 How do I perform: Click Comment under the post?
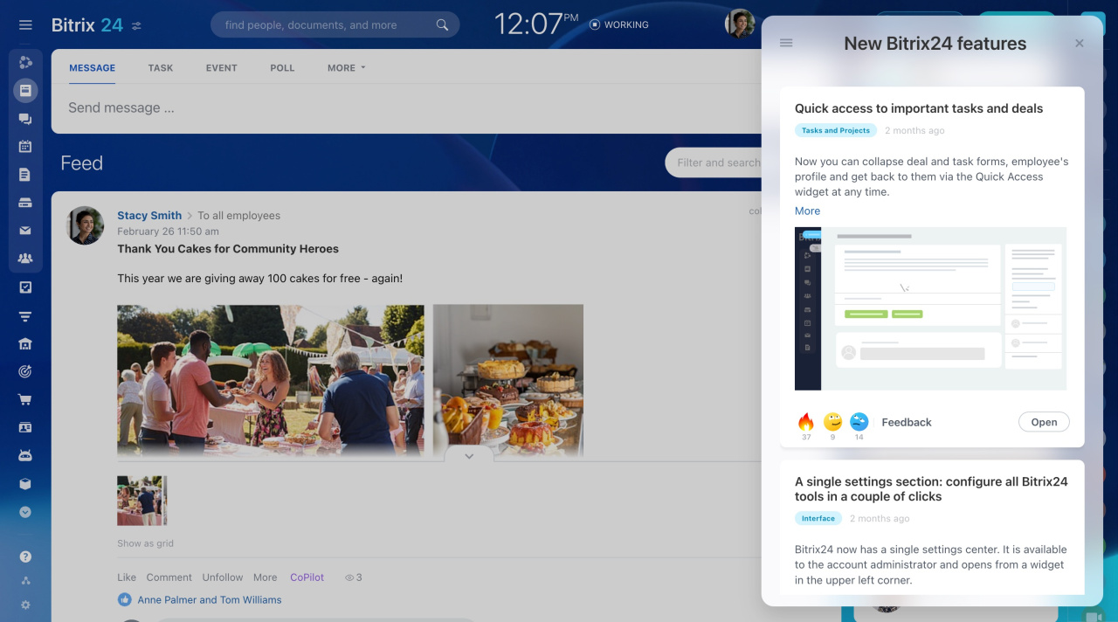(169, 577)
